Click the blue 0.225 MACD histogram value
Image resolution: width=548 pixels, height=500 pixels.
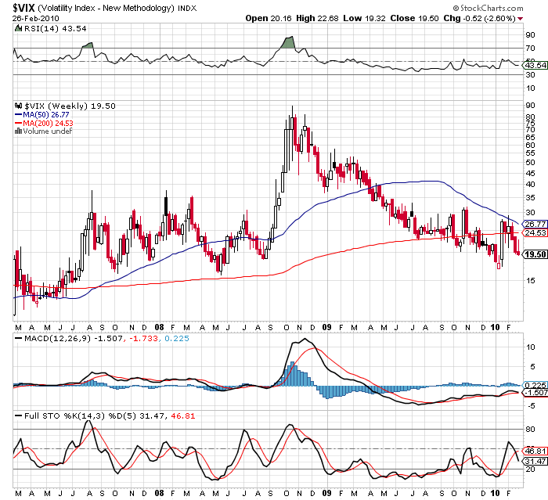(177, 338)
